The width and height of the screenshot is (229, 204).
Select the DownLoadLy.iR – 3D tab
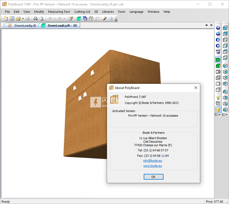point(59,25)
